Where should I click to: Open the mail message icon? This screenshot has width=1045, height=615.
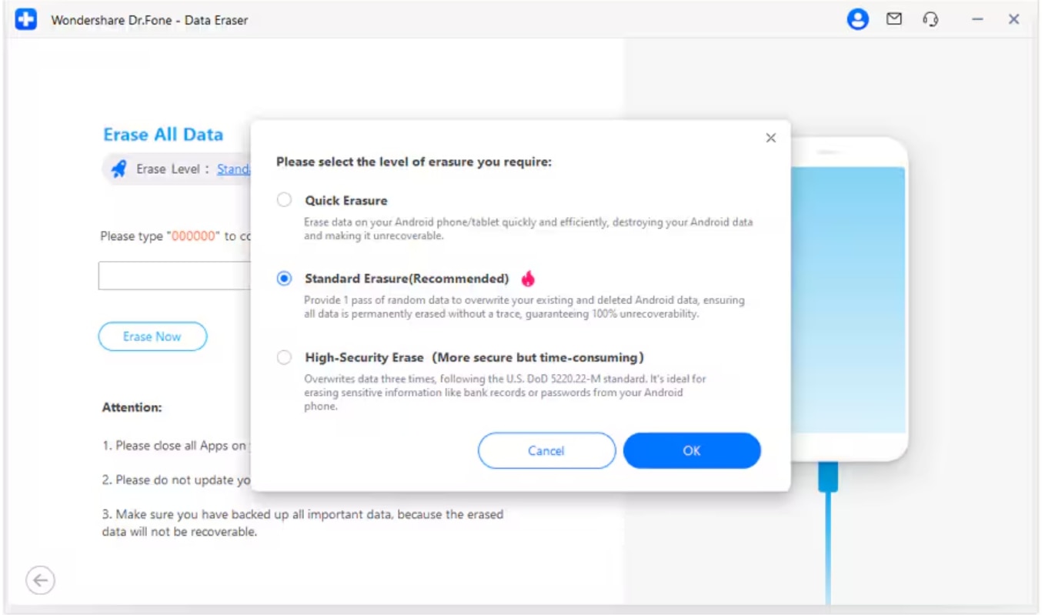tap(893, 20)
